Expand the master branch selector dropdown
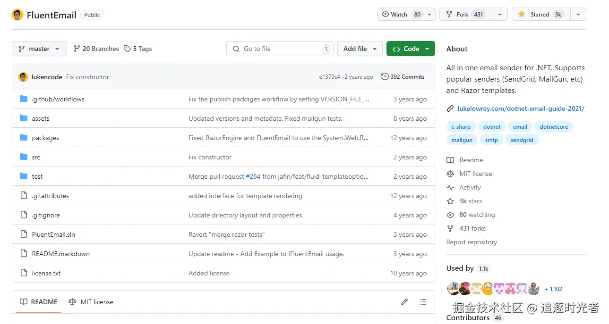The height and width of the screenshot is (324, 609). tap(39, 49)
